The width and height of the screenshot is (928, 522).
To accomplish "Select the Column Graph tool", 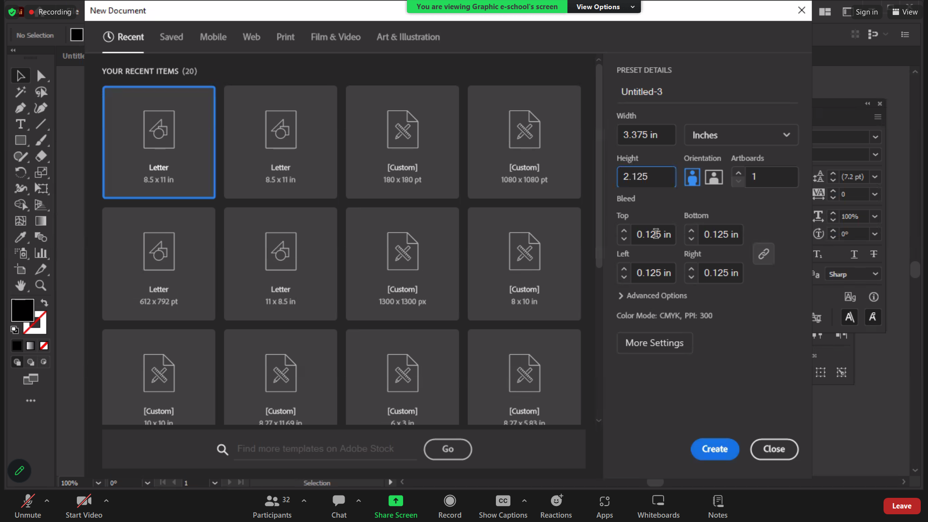I will click(x=41, y=253).
